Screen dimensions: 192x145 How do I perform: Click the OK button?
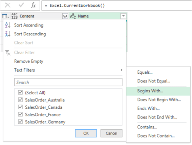pos(86,133)
